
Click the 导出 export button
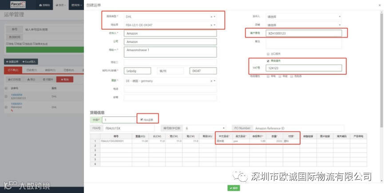32,79
